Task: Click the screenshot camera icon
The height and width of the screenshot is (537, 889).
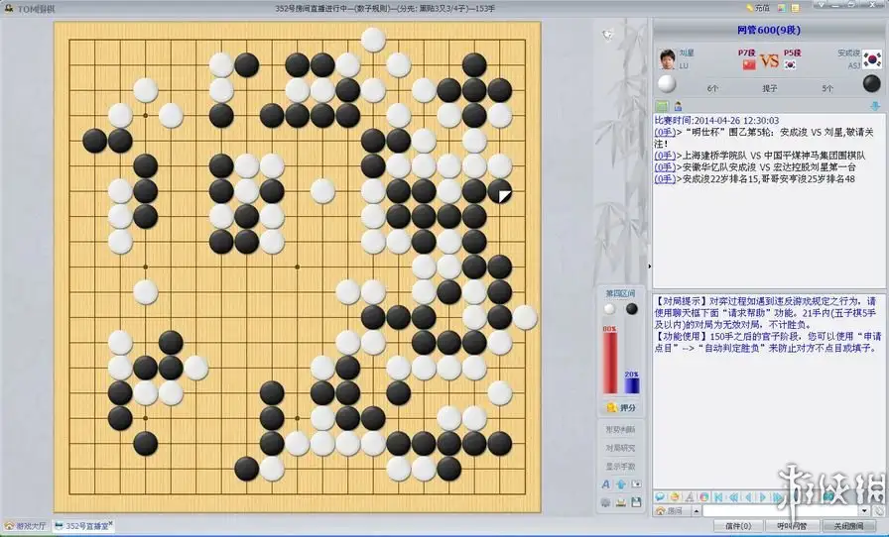Action: [636, 483]
